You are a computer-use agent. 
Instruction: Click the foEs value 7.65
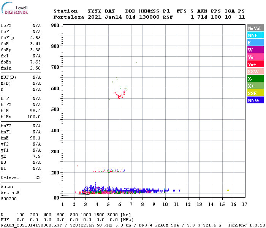(x=35, y=62)
